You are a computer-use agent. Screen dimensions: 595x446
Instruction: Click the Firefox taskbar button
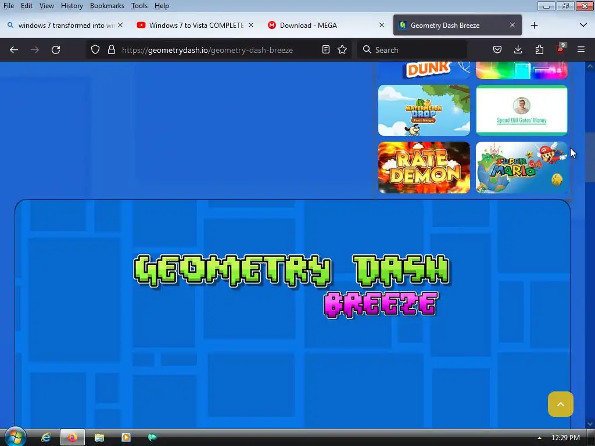73,438
